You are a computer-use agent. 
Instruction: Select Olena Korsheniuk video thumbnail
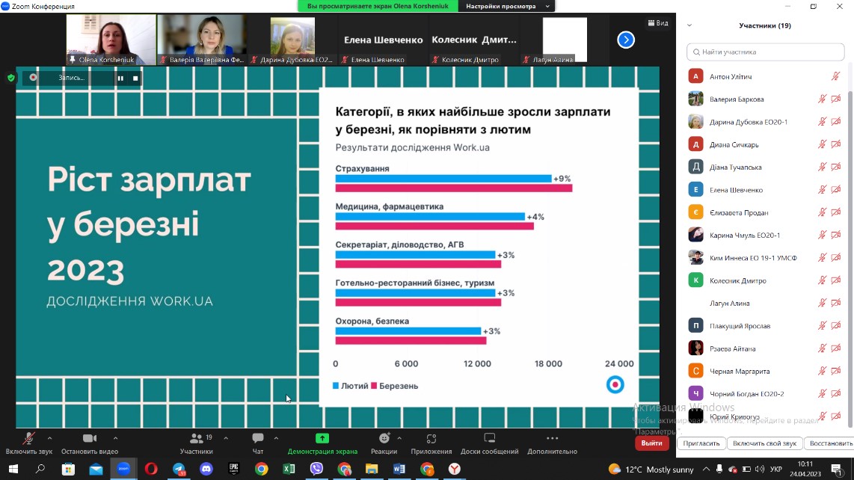point(111,39)
